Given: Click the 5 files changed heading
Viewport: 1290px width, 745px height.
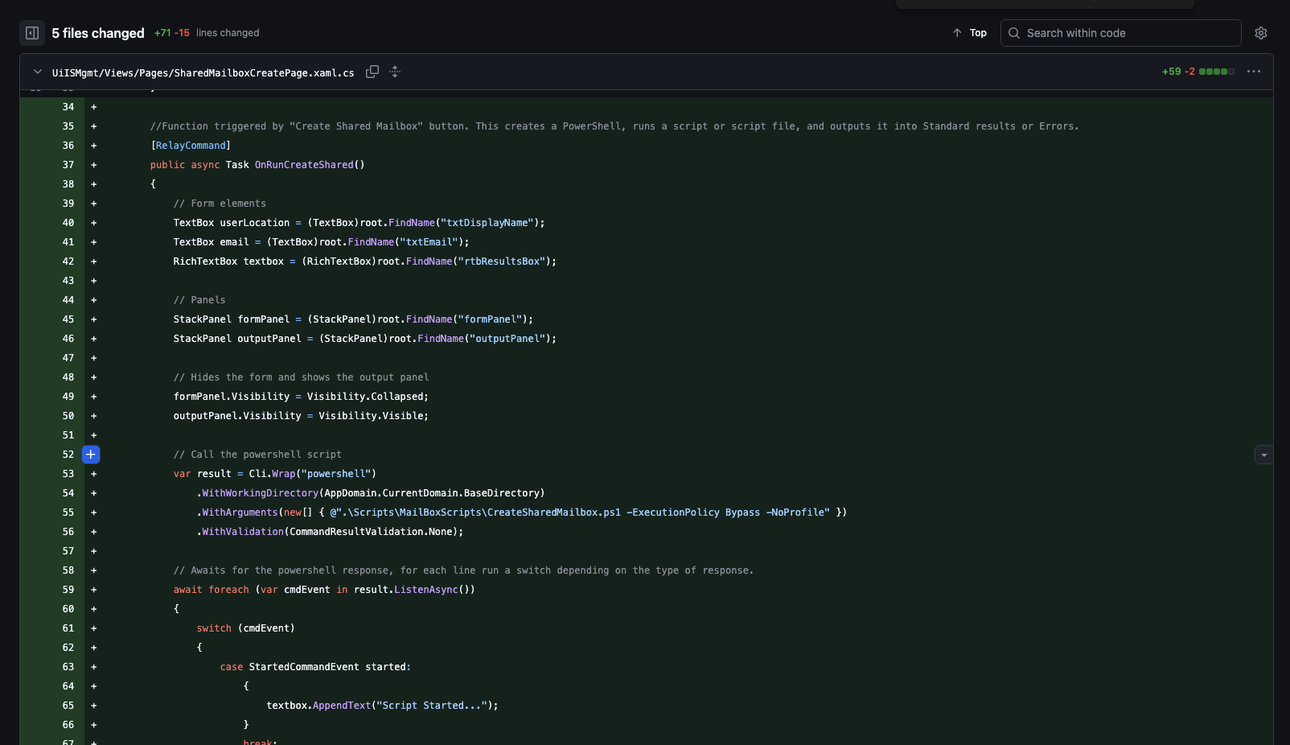Looking at the screenshot, I should (x=98, y=33).
